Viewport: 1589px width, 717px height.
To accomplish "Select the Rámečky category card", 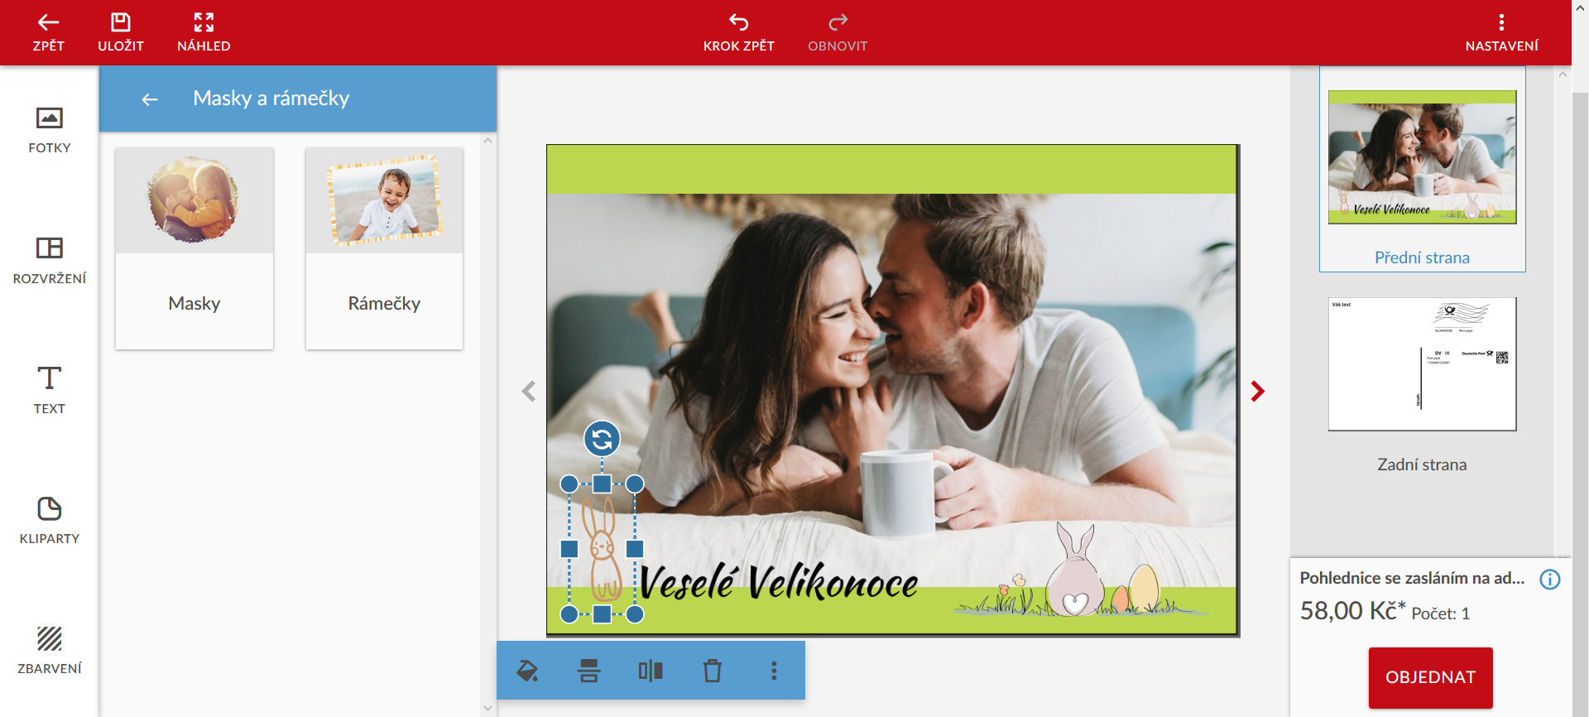I will tap(384, 248).
